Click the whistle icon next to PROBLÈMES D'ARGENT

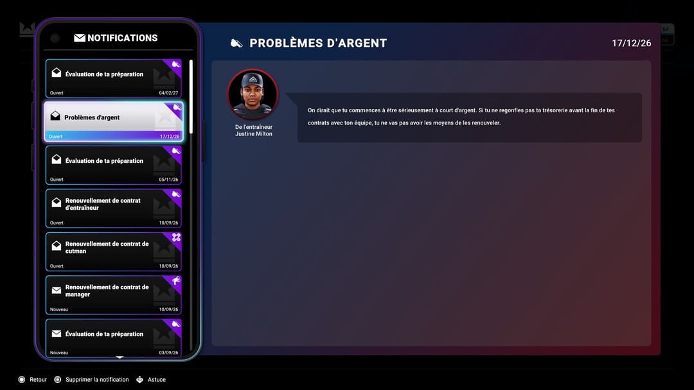[236, 43]
